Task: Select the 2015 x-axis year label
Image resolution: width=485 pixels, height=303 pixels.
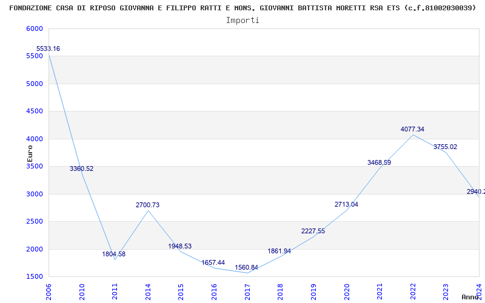Action: (x=181, y=292)
